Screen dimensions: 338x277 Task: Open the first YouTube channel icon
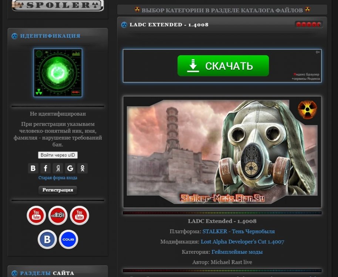coord(36,215)
